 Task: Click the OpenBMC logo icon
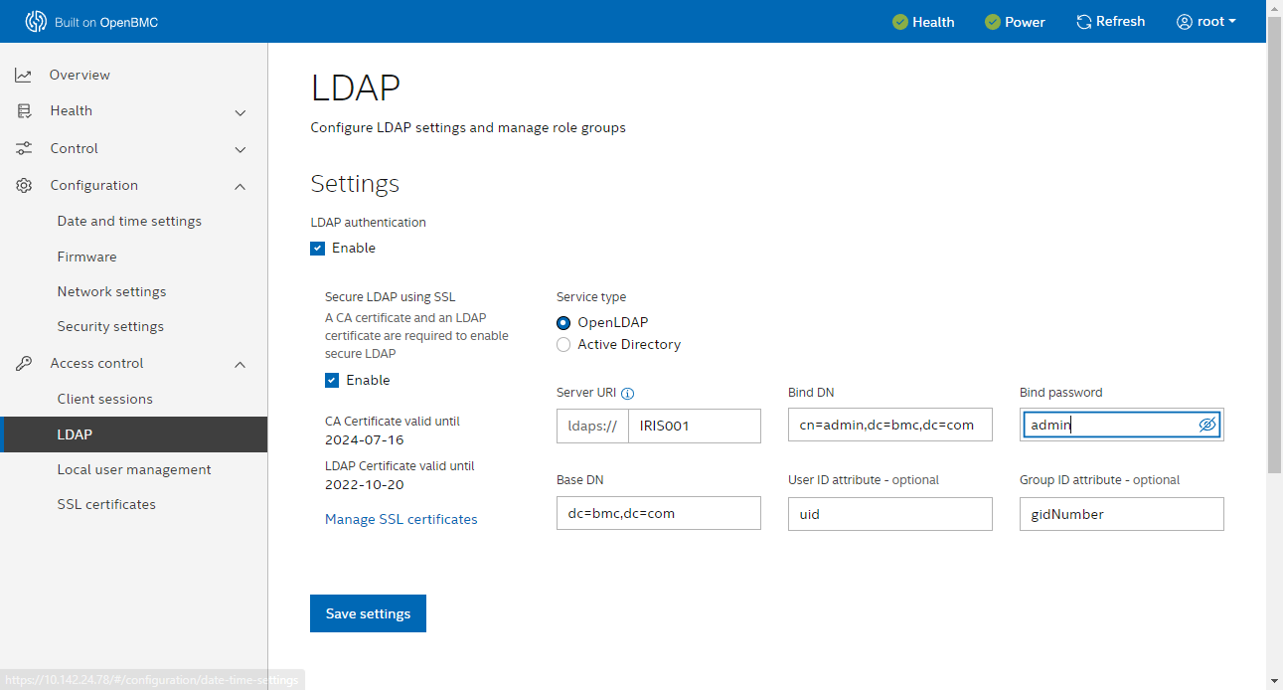pos(36,21)
